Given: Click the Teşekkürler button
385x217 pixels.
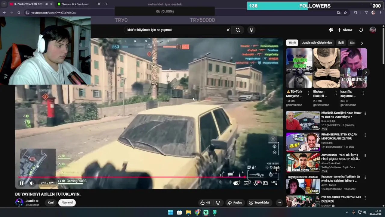Looking at the screenshot, I should [259, 203].
